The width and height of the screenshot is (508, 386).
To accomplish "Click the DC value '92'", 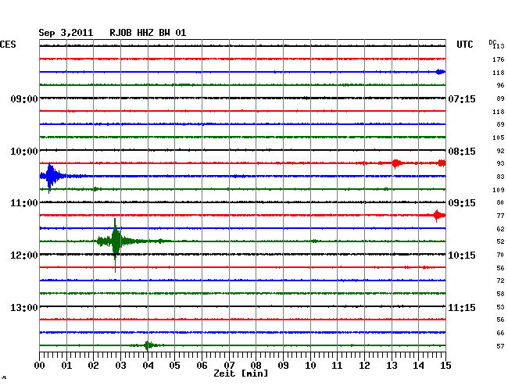I will (x=500, y=151).
